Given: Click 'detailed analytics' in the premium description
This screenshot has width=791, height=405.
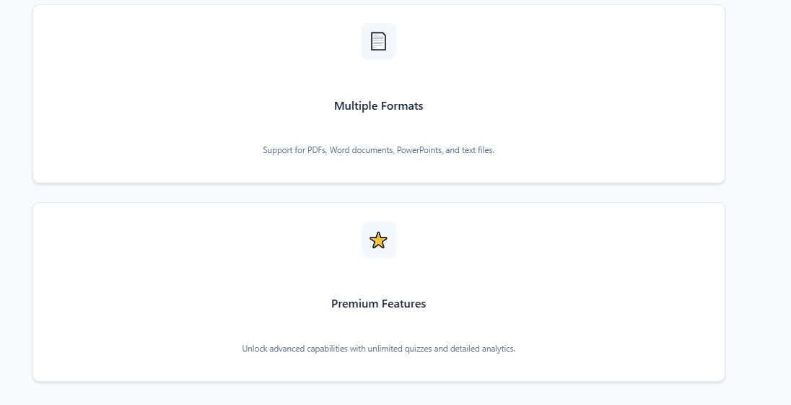Looking at the screenshot, I should (x=482, y=349).
